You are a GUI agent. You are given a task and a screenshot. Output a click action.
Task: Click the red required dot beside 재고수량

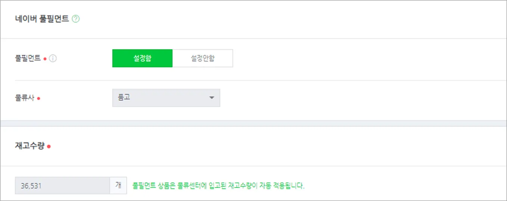(49, 147)
